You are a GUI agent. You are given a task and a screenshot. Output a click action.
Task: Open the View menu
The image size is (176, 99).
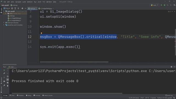[x=12, y=2]
